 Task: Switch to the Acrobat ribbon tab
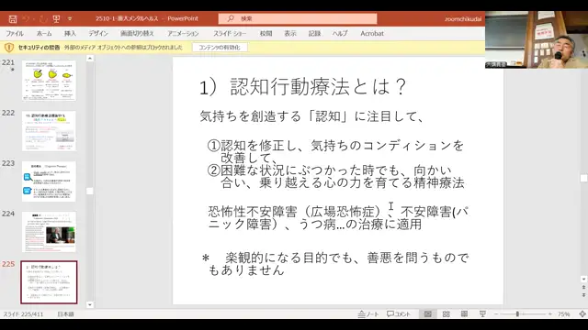point(372,33)
